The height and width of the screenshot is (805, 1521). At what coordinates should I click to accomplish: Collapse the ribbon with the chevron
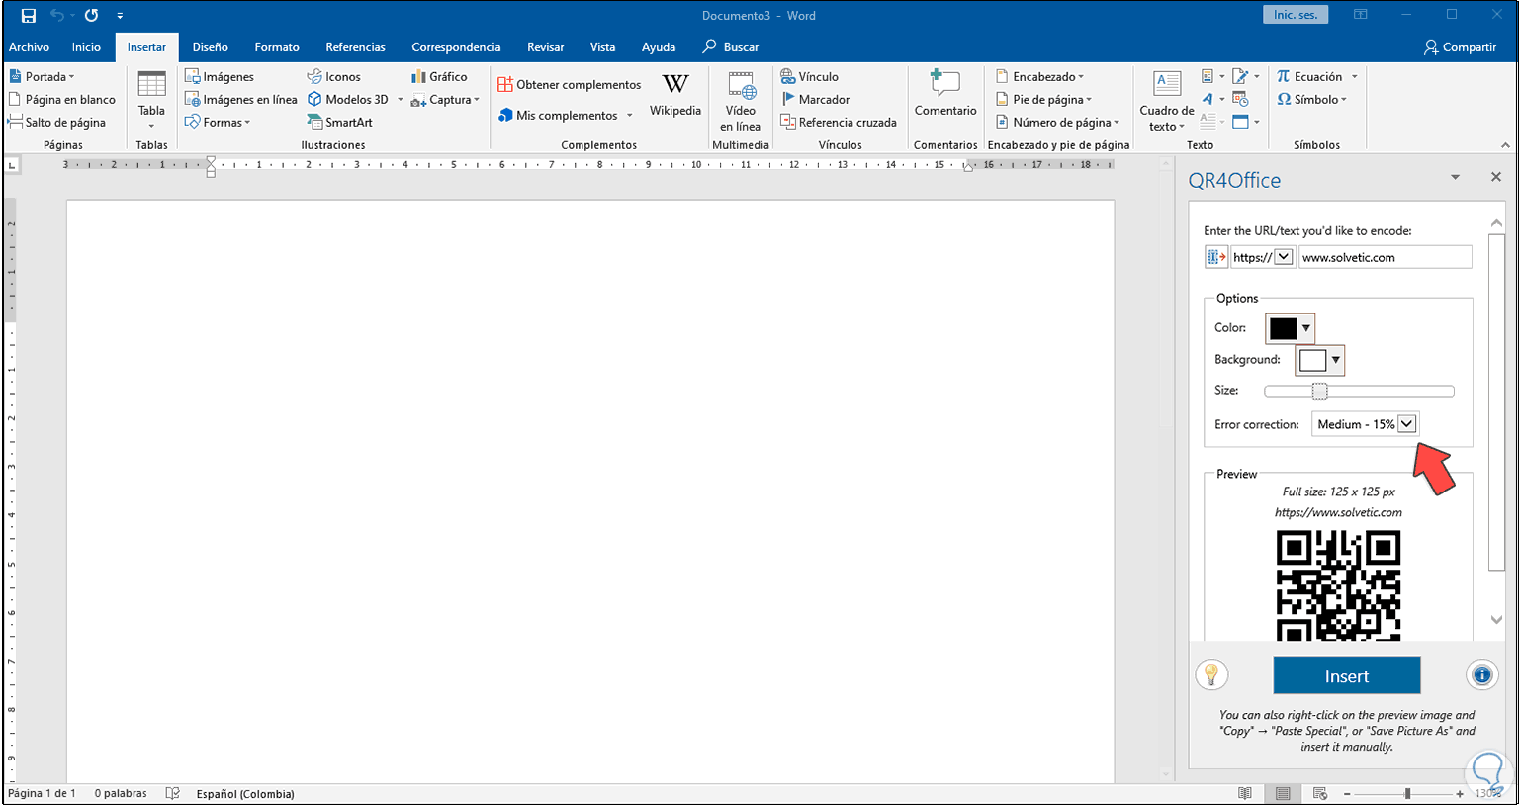coord(1505,145)
